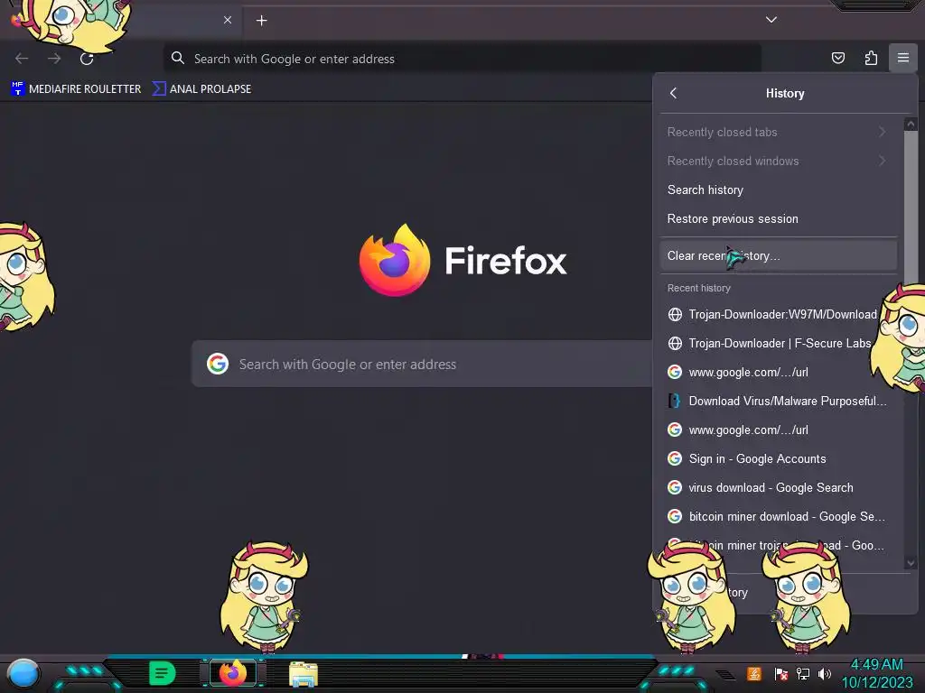The width and height of the screenshot is (925, 693).
Task: Return from History panel using back chevron
Action: pyautogui.click(x=674, y=93)
